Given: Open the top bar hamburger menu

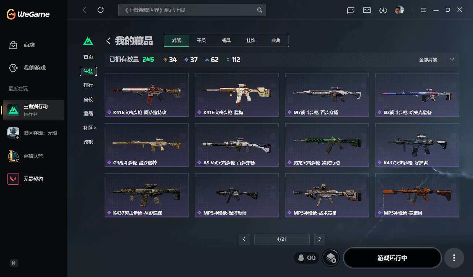Looking at the screenshot, I should coord(424,10).
